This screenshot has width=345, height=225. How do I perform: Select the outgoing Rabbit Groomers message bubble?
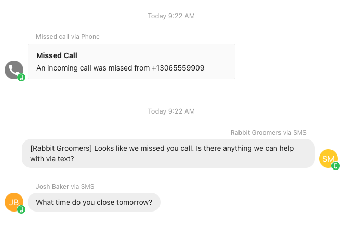(x=168, y=153)
